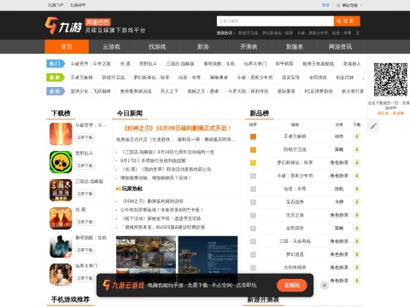Viewport: 410px width, 307px height.
Task: Close the 九游云游戏 bottom banner
Action: point(324,285)
